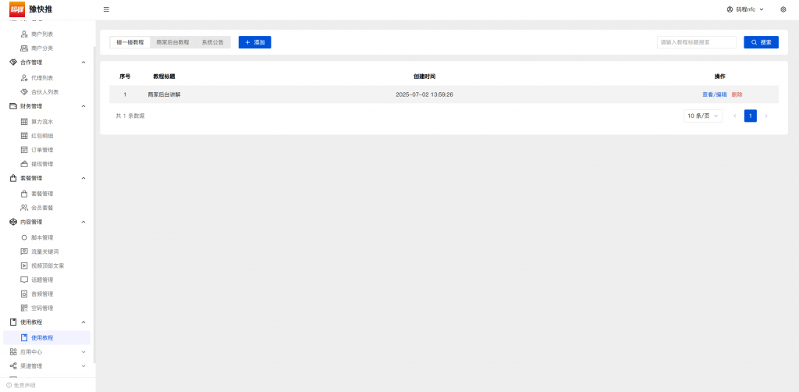
Task: Open 合伙人列表 in the sidebar
Action: point(44,92)
